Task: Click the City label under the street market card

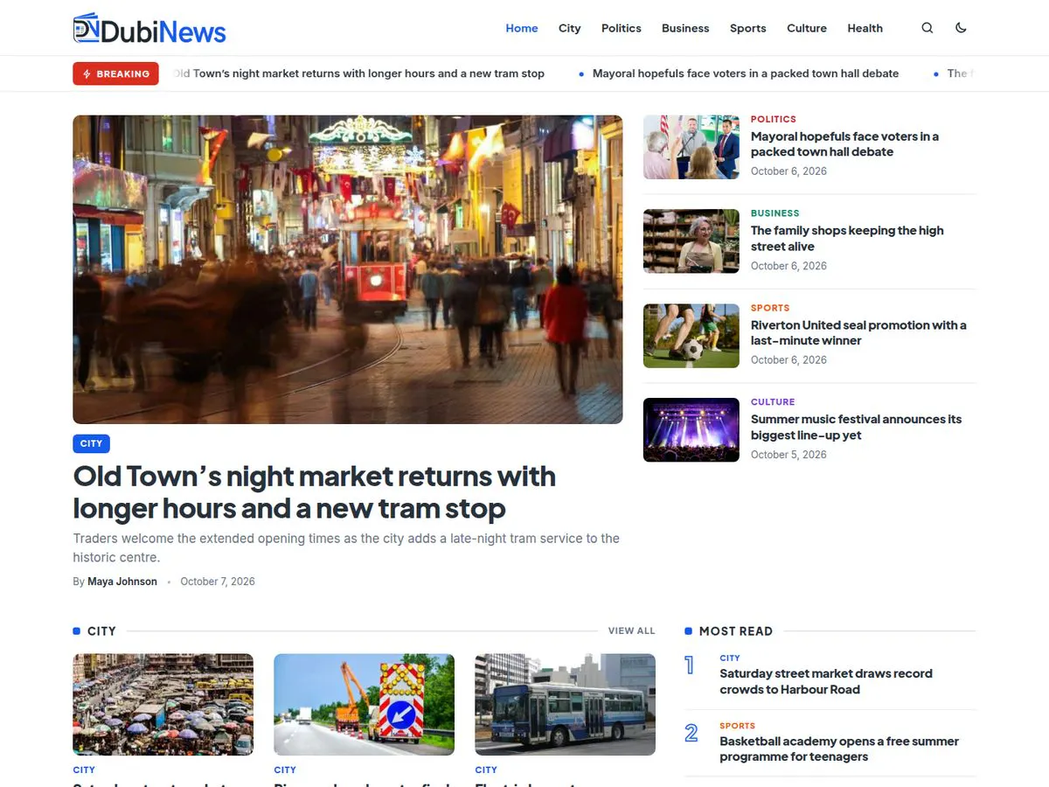Action: [84, 770]
